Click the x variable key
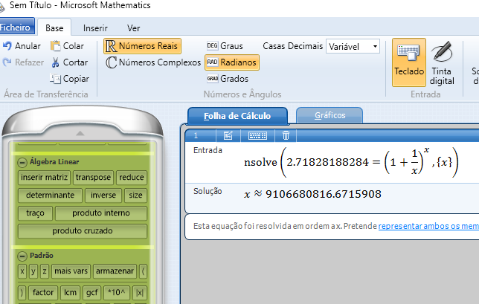This screenshot has height=304, width=479. pyautogui.click(x=22, y=271)
